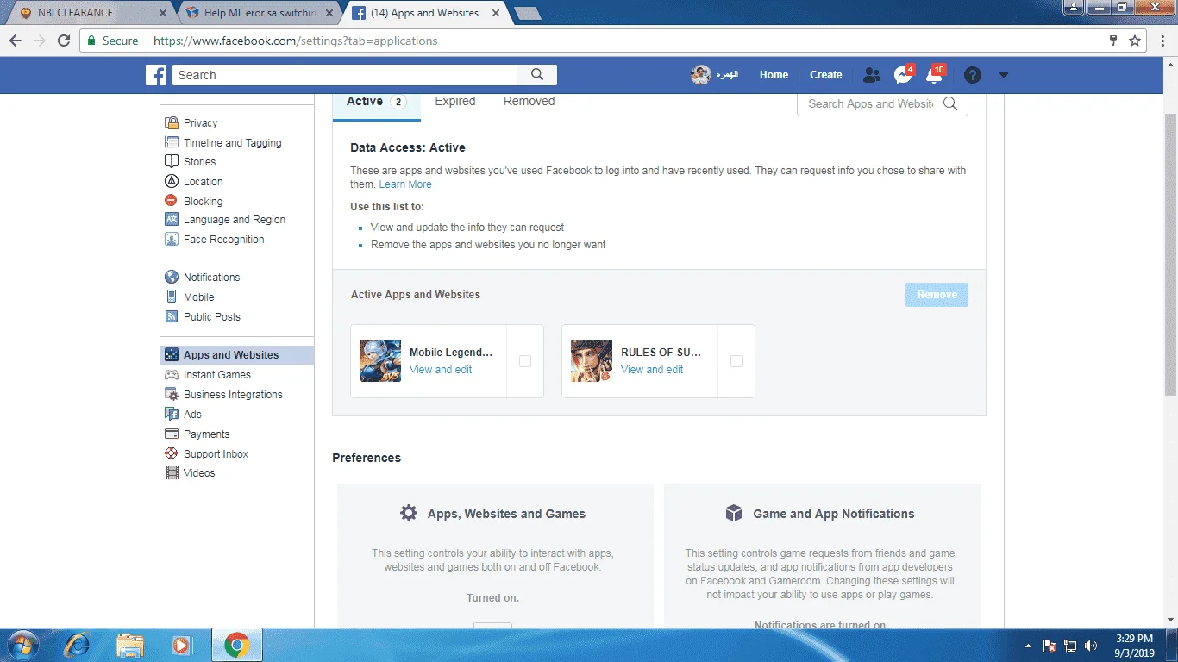Viewport: 1178px width, 662px height.
Task: Click the Learn More link
Action: pyautogui.click(x=405, y=184)
